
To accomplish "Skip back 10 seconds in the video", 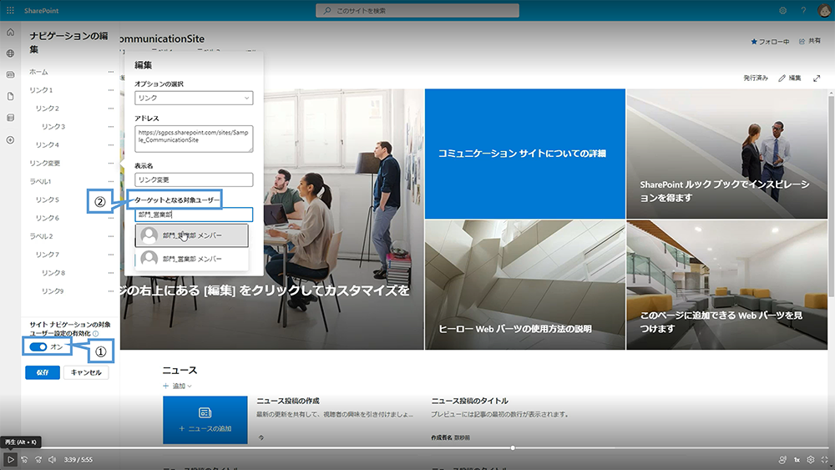I will pos(24,459).
